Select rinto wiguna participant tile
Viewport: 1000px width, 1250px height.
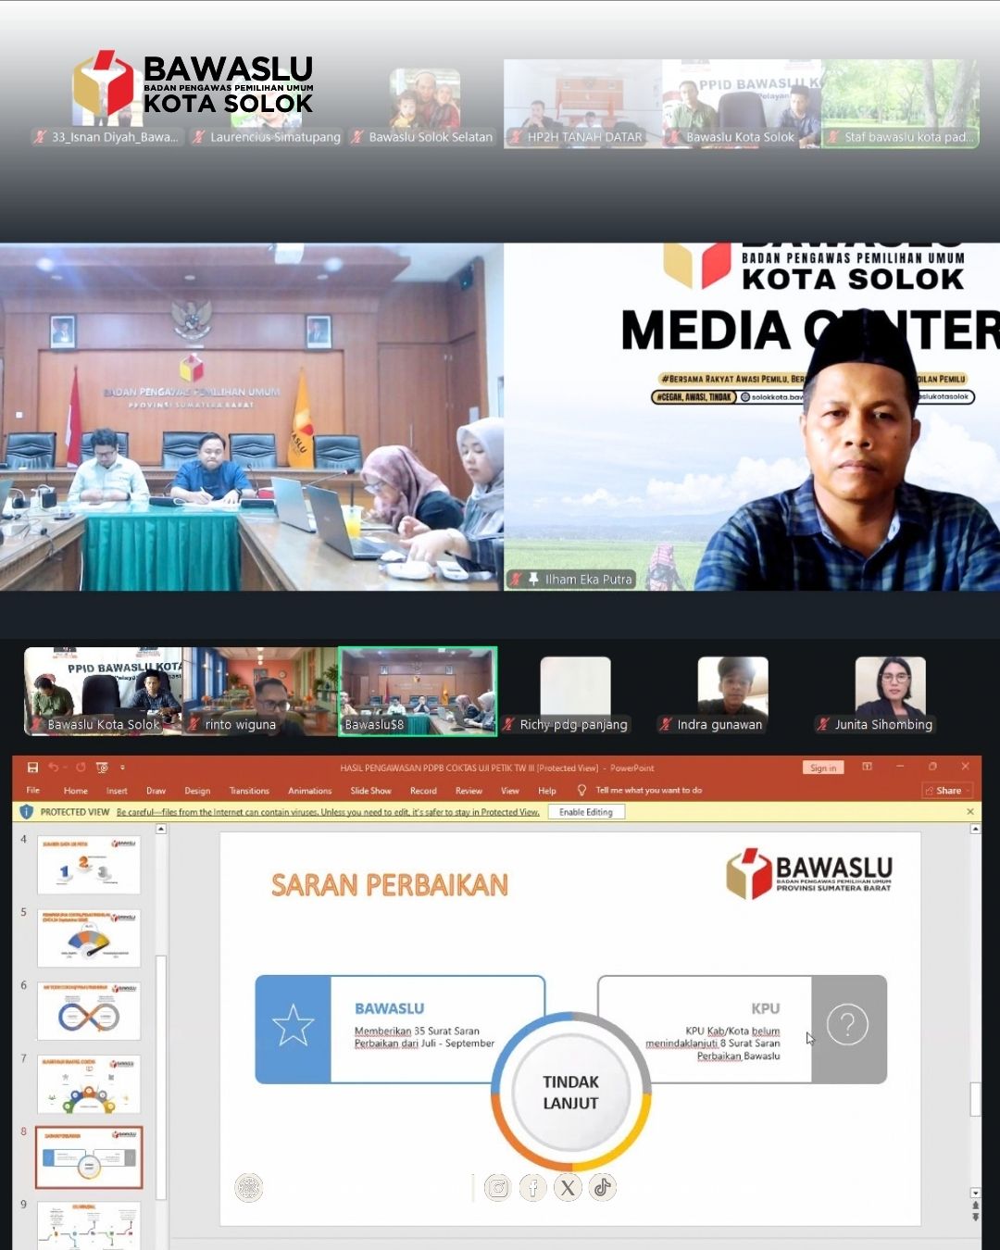[x=260, y=691]
